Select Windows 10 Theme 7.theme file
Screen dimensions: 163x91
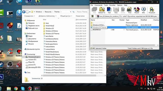coord(55,73)
